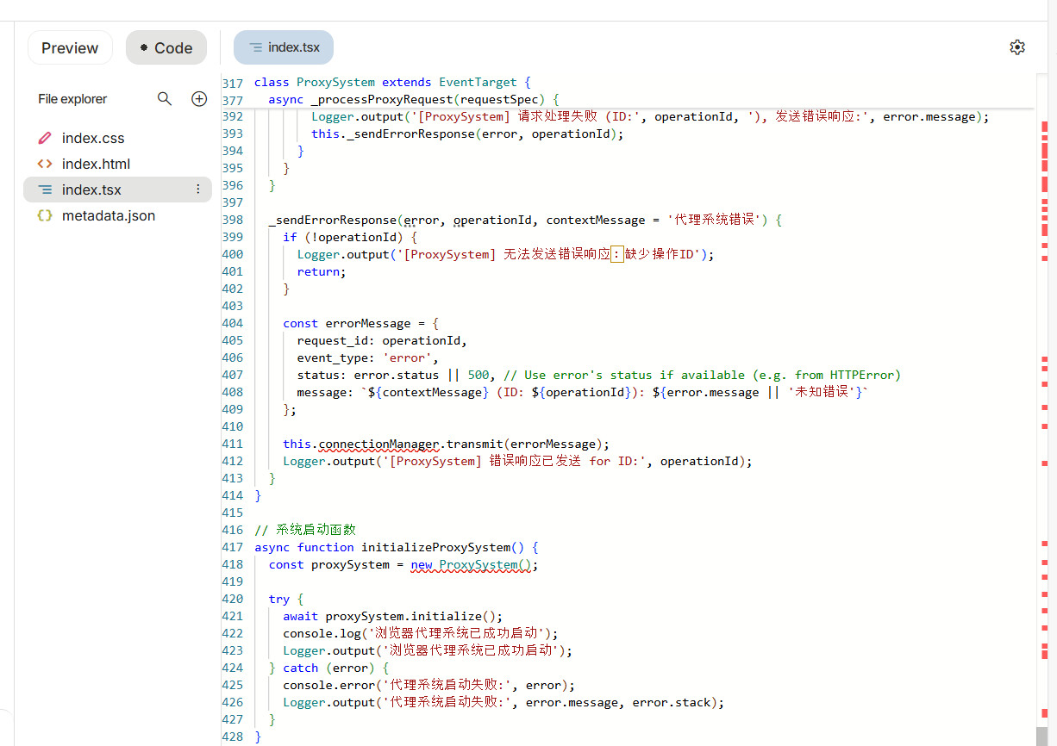This screenshot has height=746, width=1057.
Task: Click the File explorer search magnifier
Action: (165, 99)
